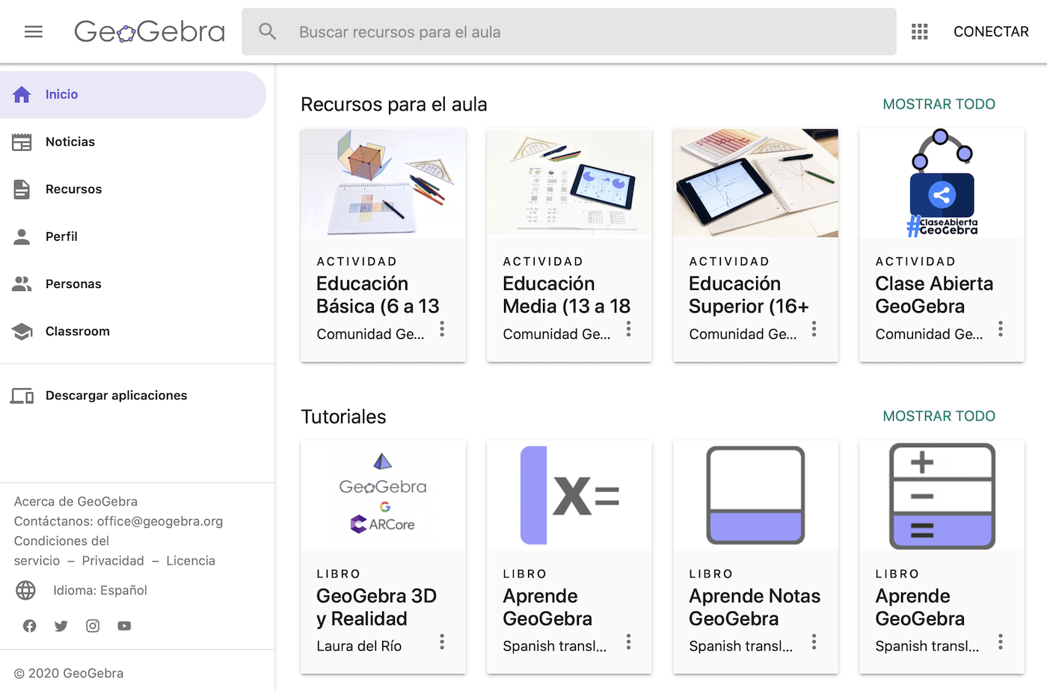Click the Aprende Notas GeoGebra title
Image resolution: width=1047 pixels, height=691 pixels.
[755, 607]
